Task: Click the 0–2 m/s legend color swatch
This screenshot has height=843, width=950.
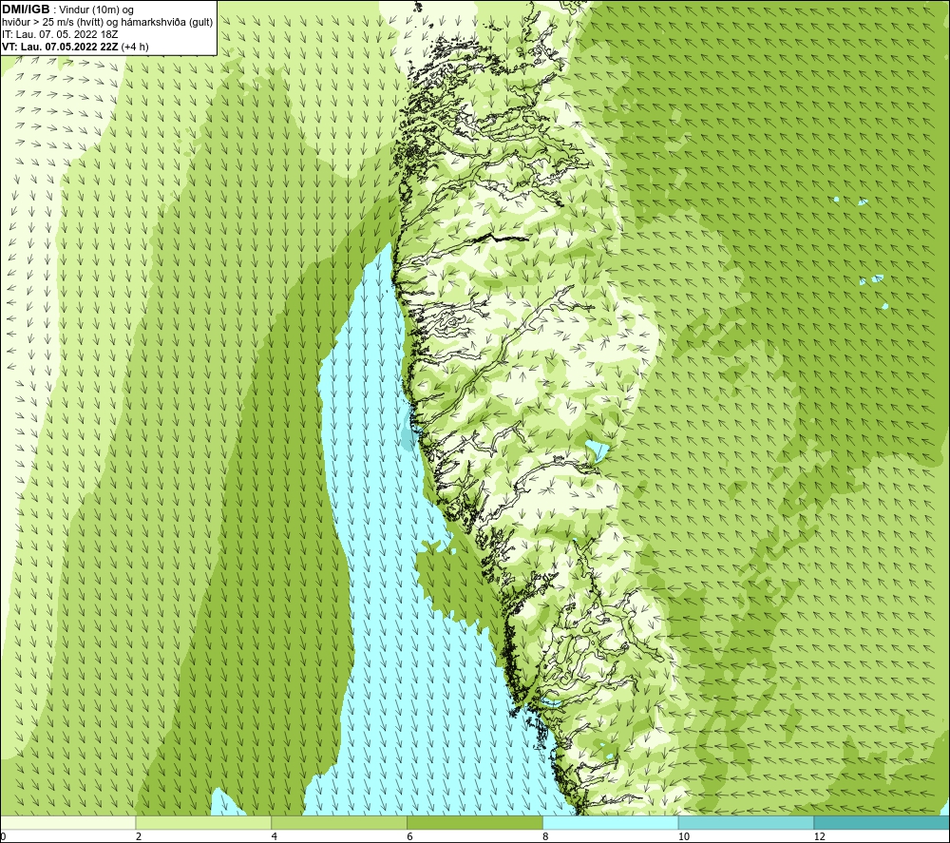Action: tap(67, 822)
